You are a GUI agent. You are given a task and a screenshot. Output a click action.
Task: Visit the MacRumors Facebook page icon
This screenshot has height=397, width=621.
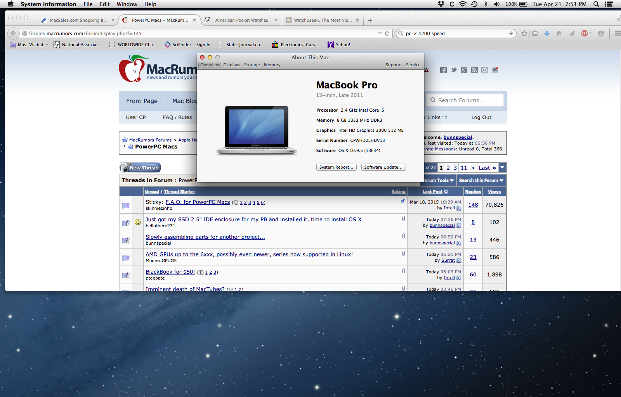[x=443, y=70]
